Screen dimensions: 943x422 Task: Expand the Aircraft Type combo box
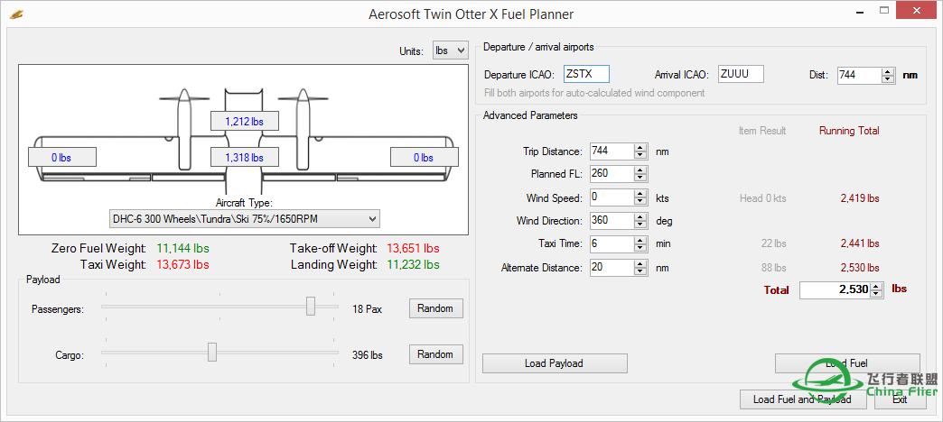(243, 219)
